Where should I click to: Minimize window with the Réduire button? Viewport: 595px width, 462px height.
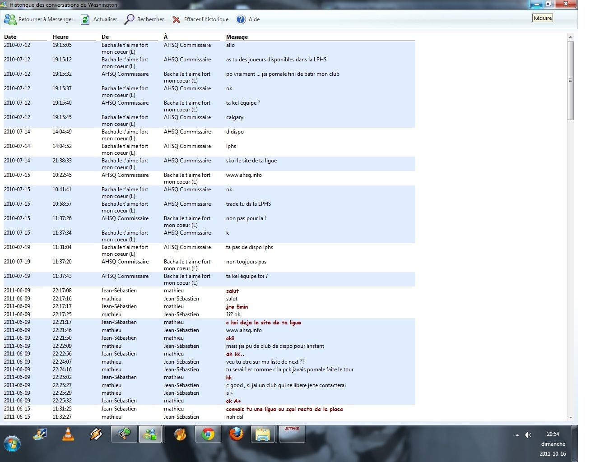pyautogui.click(x=536, y=4)
